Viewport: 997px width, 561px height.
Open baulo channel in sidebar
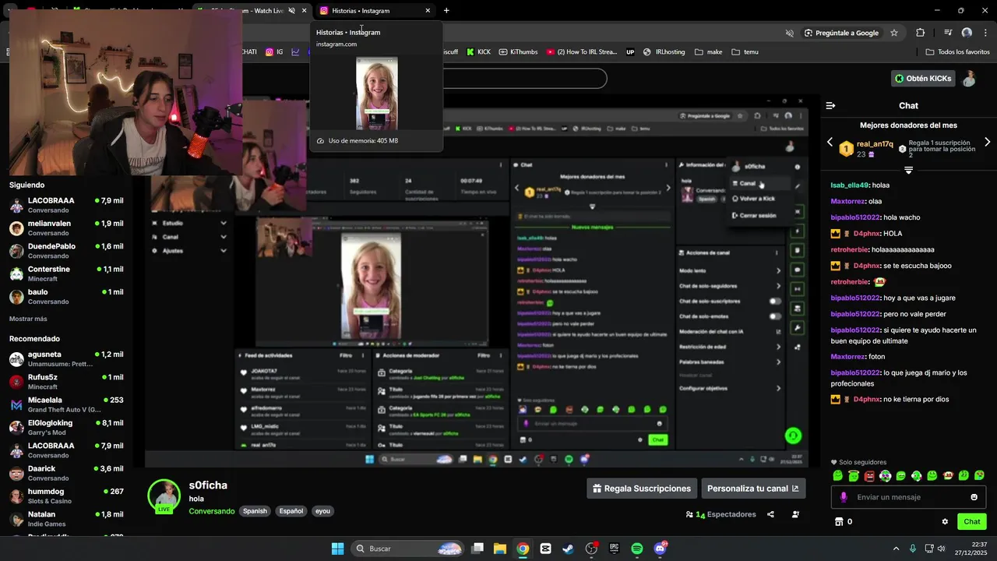pyautogui.click(x=66, y=296)
